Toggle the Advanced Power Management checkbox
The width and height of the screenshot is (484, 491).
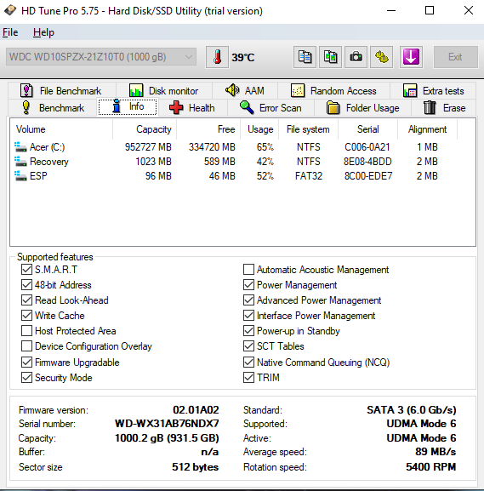click(248, 300)
